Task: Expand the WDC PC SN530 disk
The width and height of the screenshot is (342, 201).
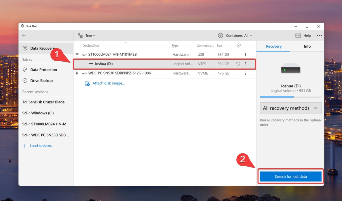Action: point(77,73)
